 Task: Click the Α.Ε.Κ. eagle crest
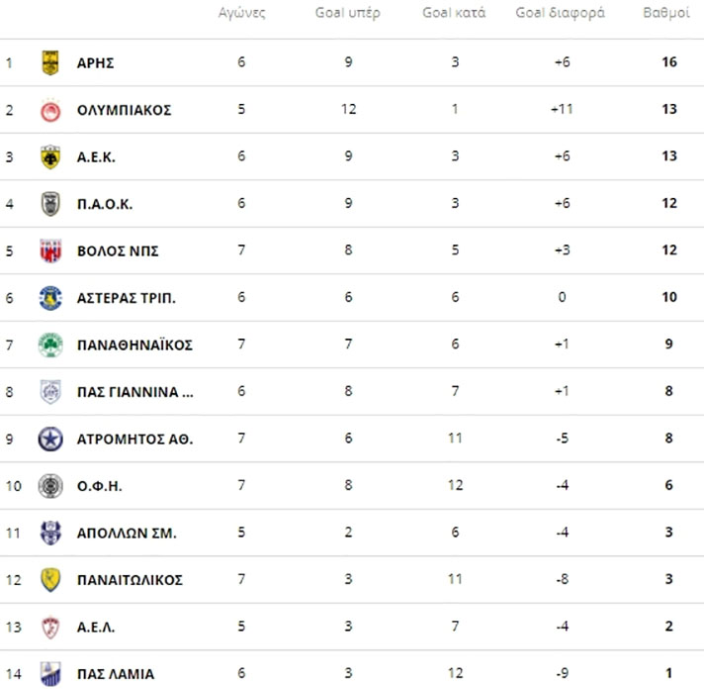point(50,156)
